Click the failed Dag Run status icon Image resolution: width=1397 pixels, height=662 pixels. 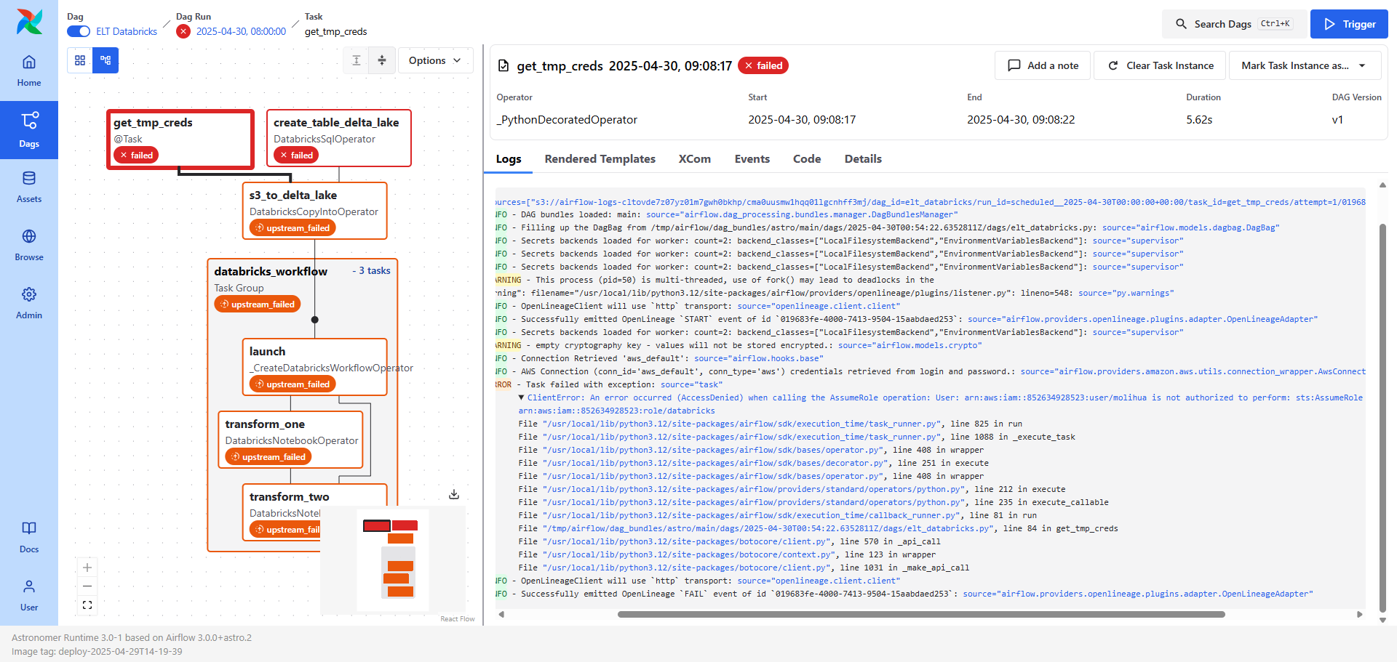click(x=183, y=31)
